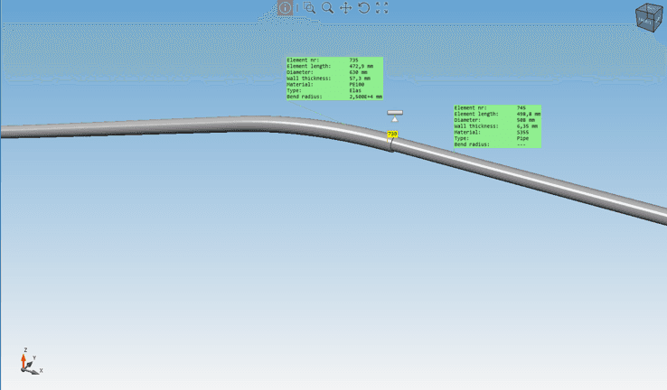The image size is (667, 390).
Task: Click the Pipe type value of element 745
Action: [x=522, y=138]
